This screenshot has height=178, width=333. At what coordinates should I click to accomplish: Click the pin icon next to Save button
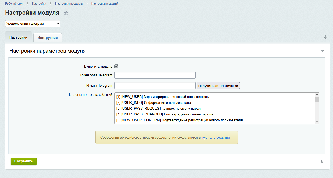322,162
